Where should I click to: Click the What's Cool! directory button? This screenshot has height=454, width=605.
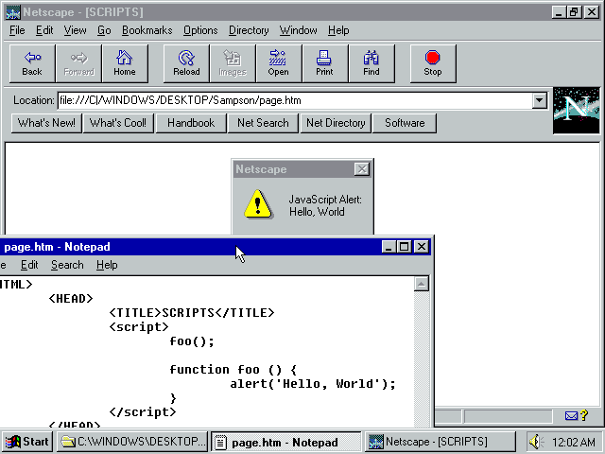point(118,123)
